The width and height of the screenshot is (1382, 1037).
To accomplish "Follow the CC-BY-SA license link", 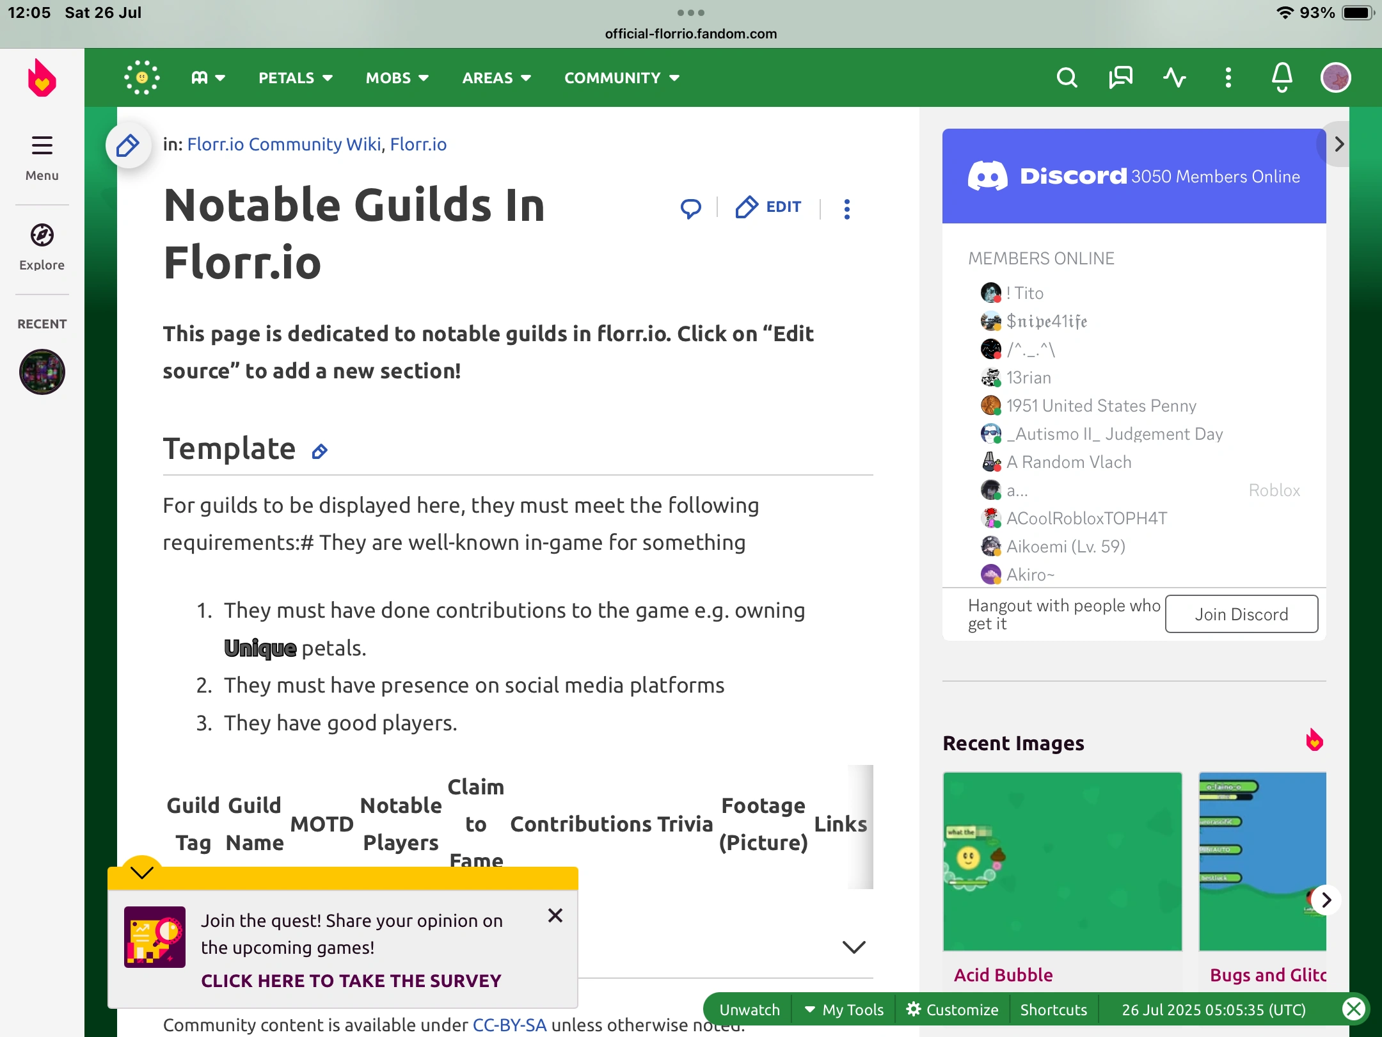I will pos(509,1025).
